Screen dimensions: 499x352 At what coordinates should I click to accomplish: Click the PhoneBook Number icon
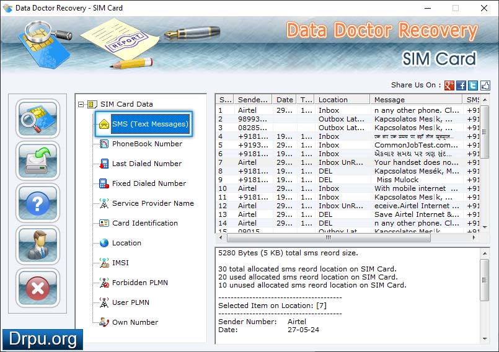click(x=104, y=144)
